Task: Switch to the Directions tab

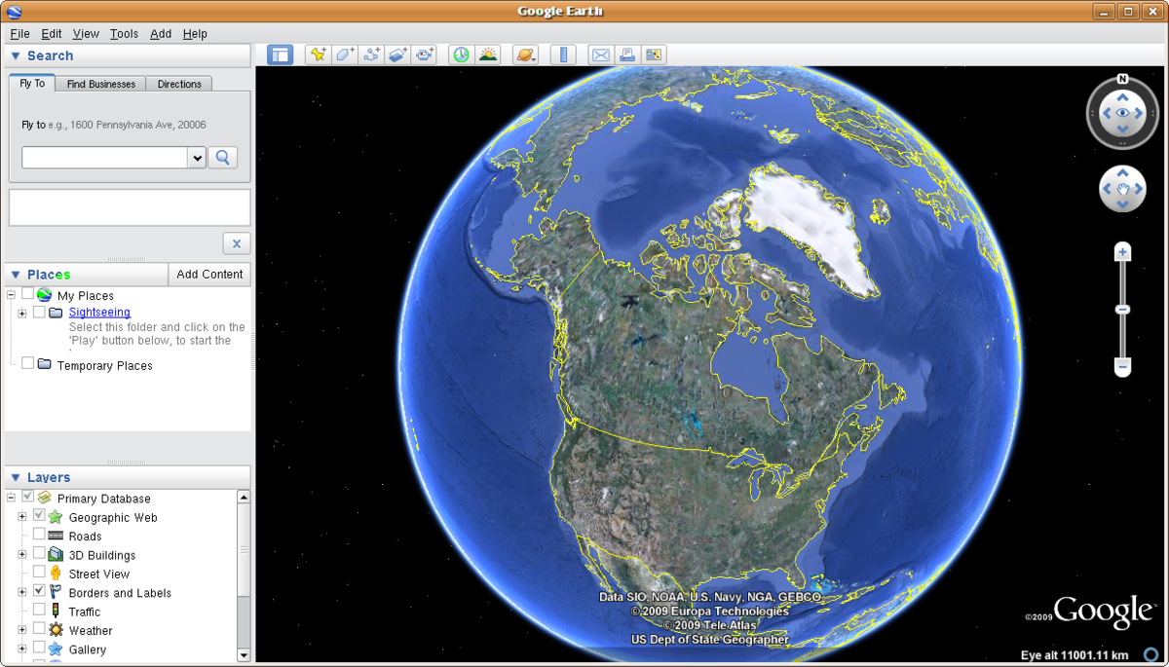Action: click(x=179, y=84)
